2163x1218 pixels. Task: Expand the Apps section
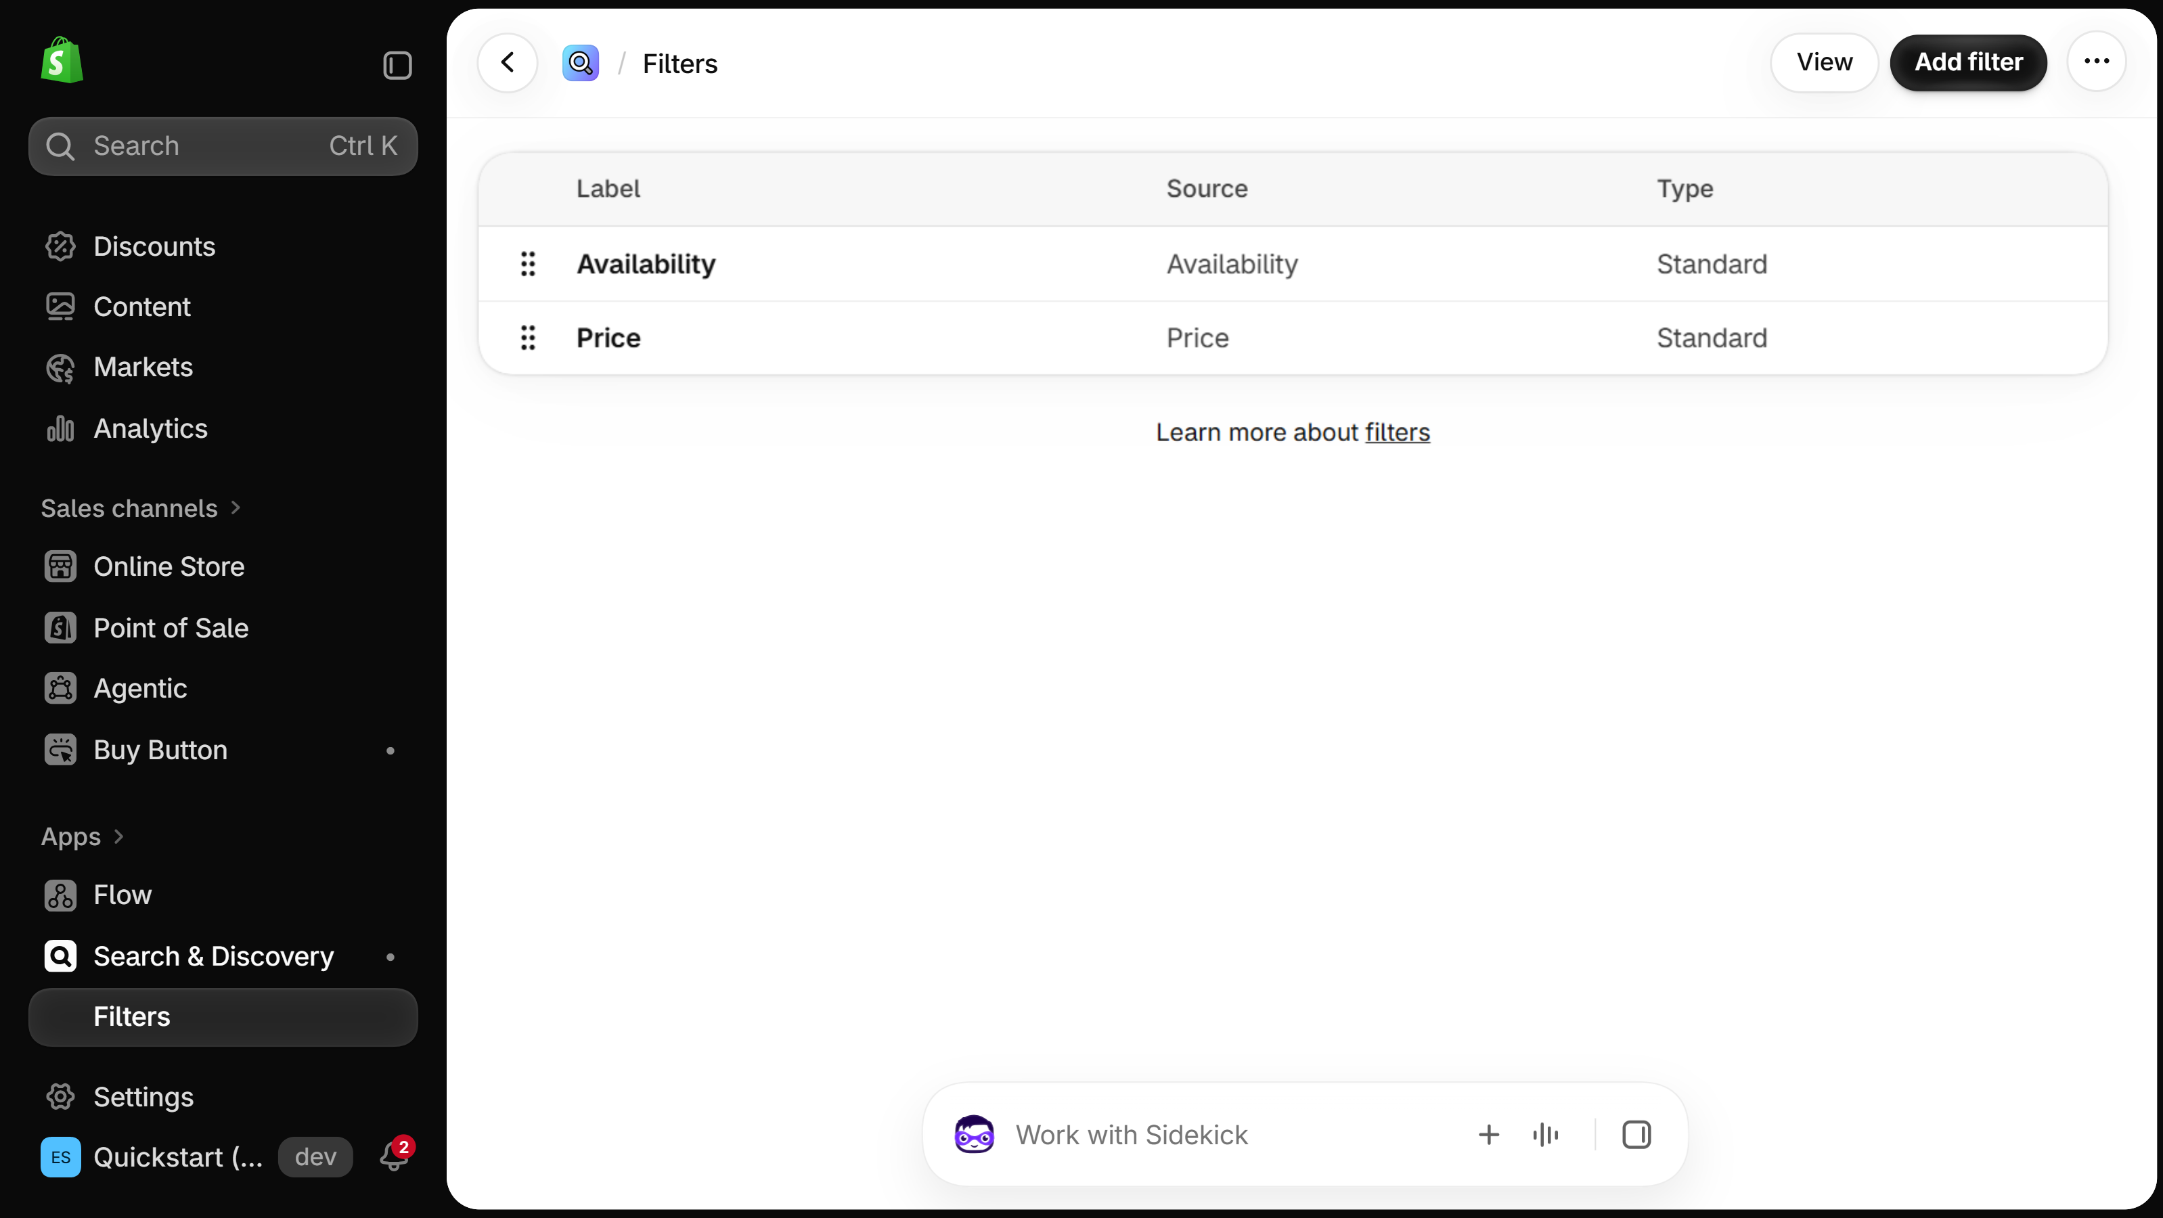click(83, 836)
